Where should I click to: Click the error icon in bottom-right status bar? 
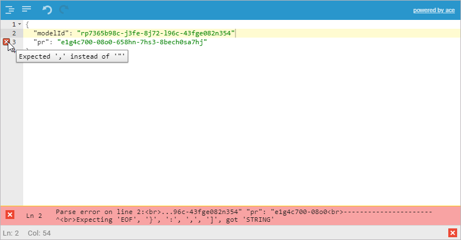[452, 233]
